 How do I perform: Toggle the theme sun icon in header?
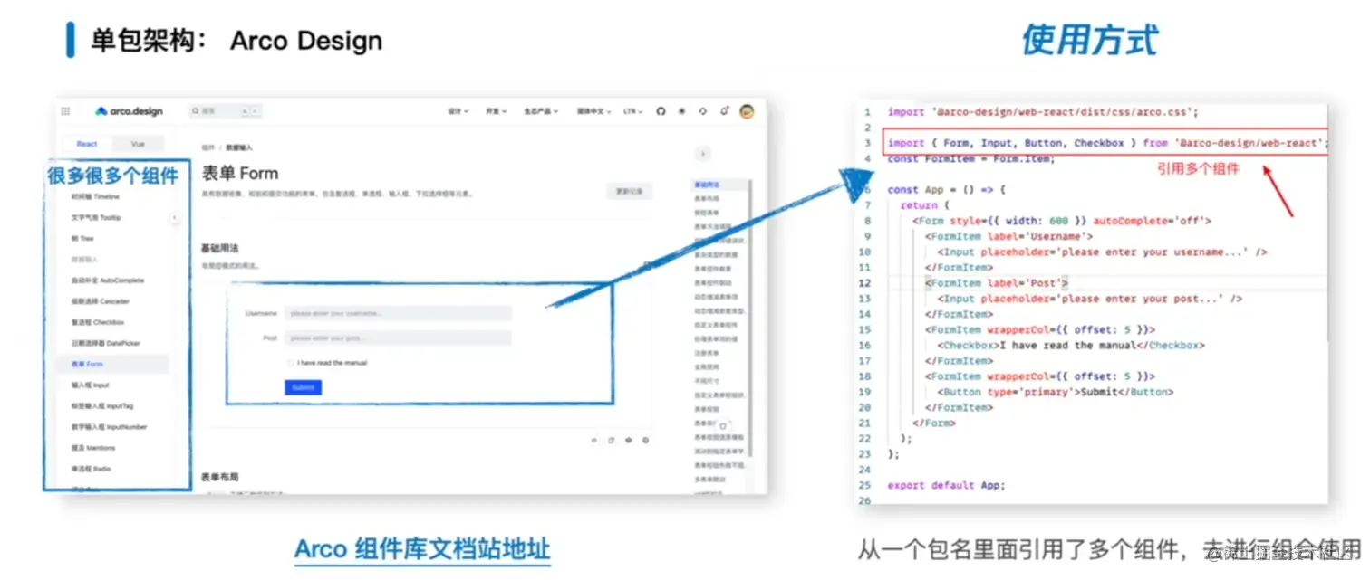pos(681,111)
